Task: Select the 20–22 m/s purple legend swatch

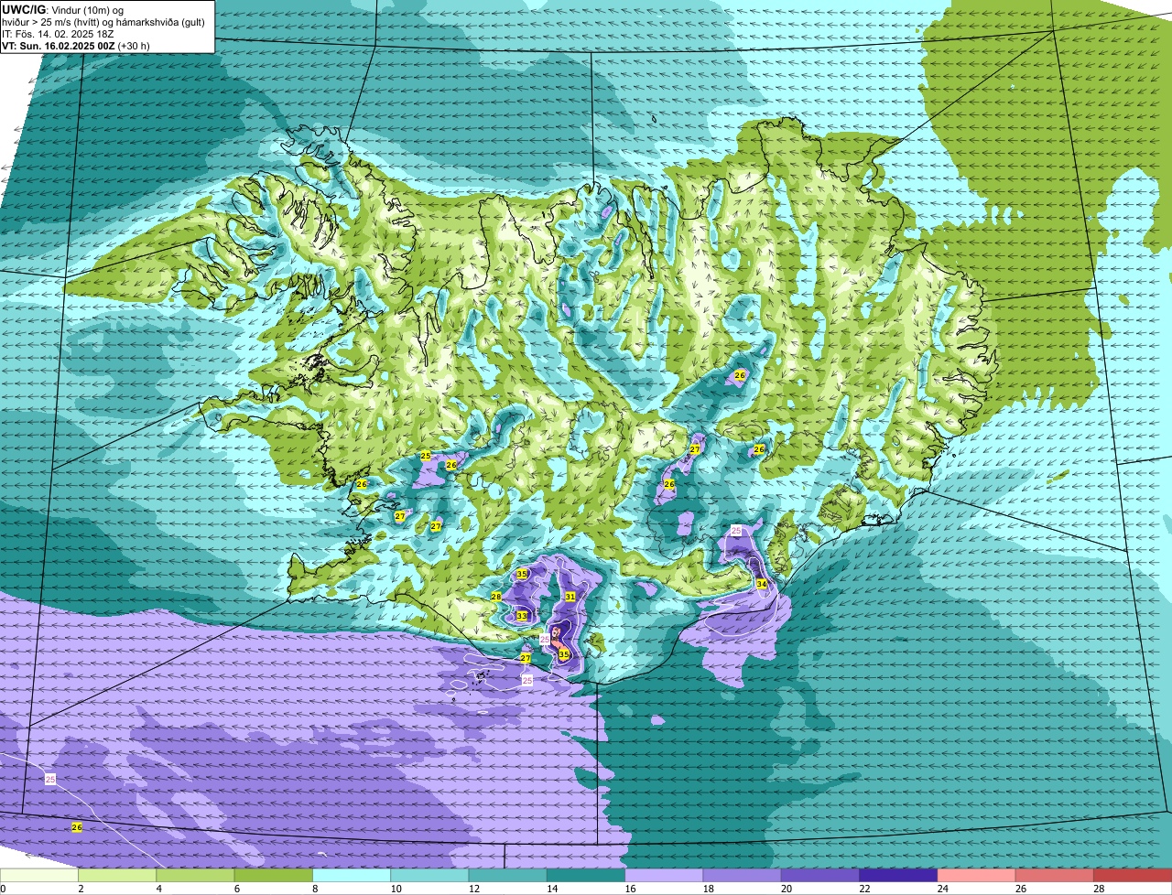Action: point(820,876)
